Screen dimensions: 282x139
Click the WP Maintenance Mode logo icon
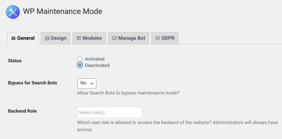pos(12,12)
